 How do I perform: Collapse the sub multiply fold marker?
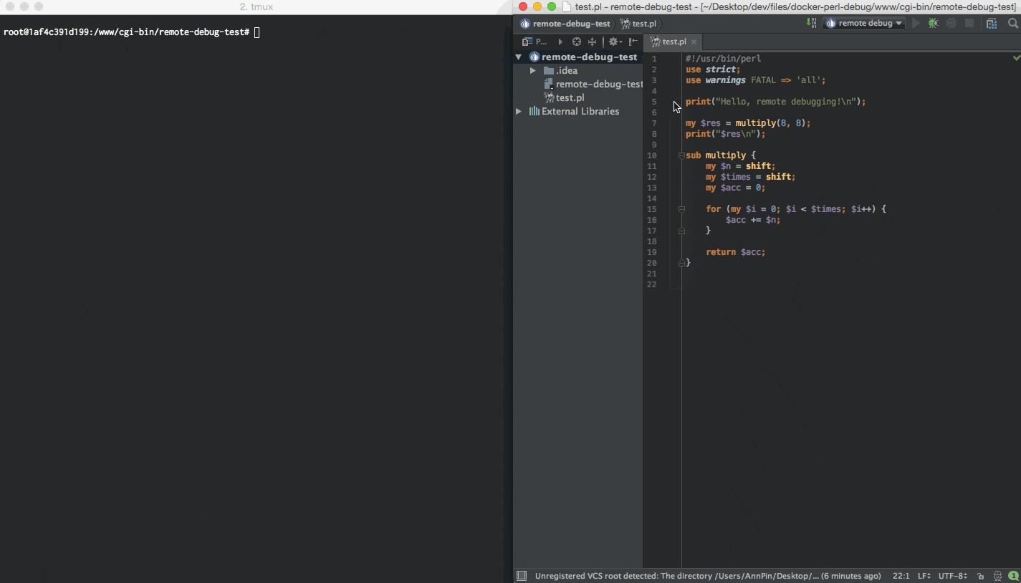[x=681, y=155]
